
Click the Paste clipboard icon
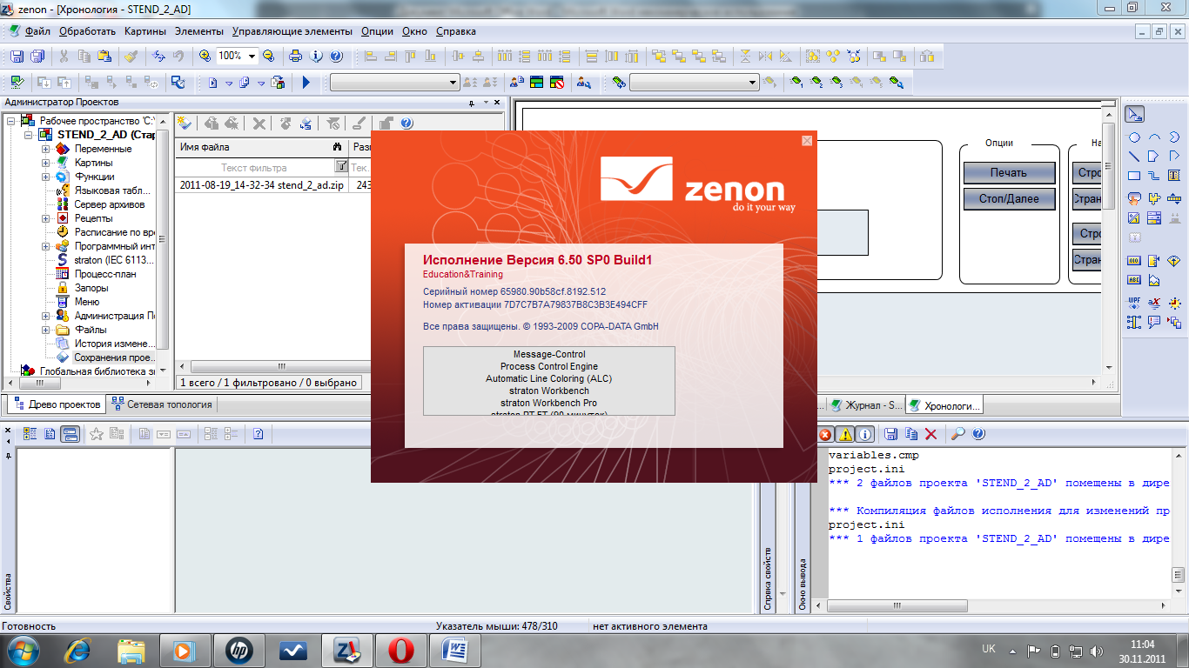104,56
